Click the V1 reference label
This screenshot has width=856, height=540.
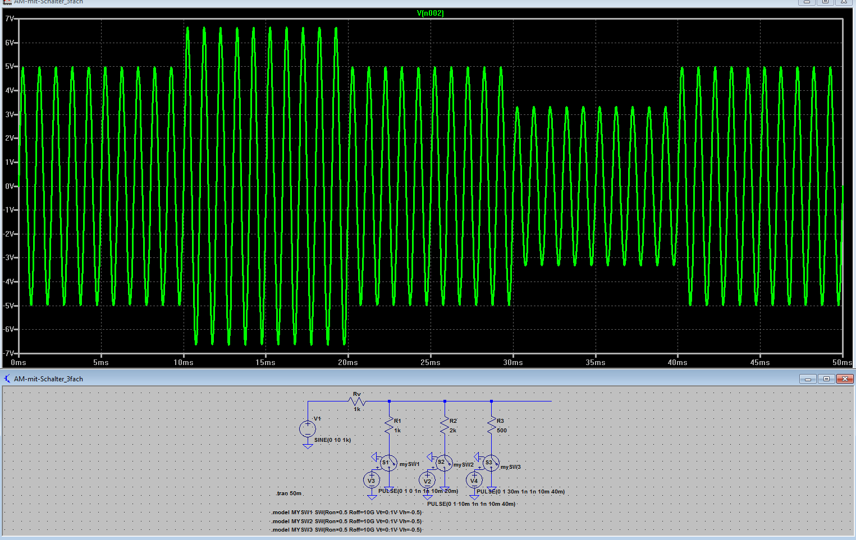tap(317, 419)
